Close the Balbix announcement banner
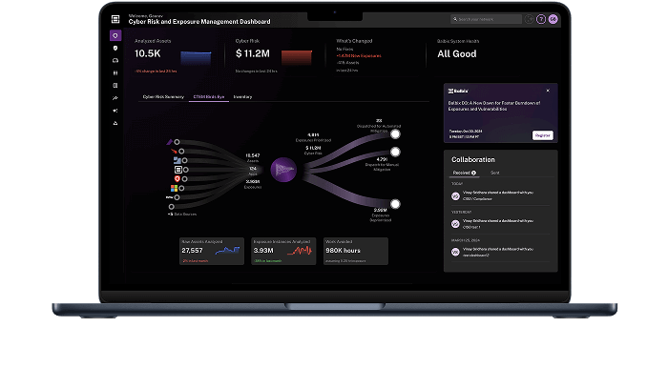This screenshot has width=668, height=368. [548, 91]
